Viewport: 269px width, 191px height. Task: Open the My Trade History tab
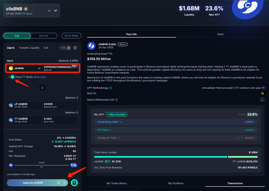pyautogui.click(x=117, y=183)
